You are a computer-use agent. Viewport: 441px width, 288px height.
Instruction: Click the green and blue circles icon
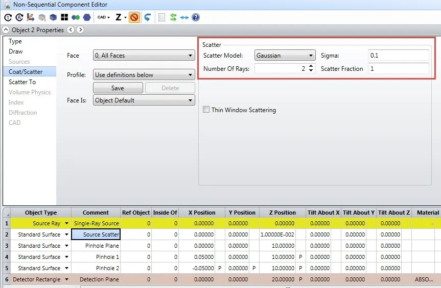[x=76, y=17]
